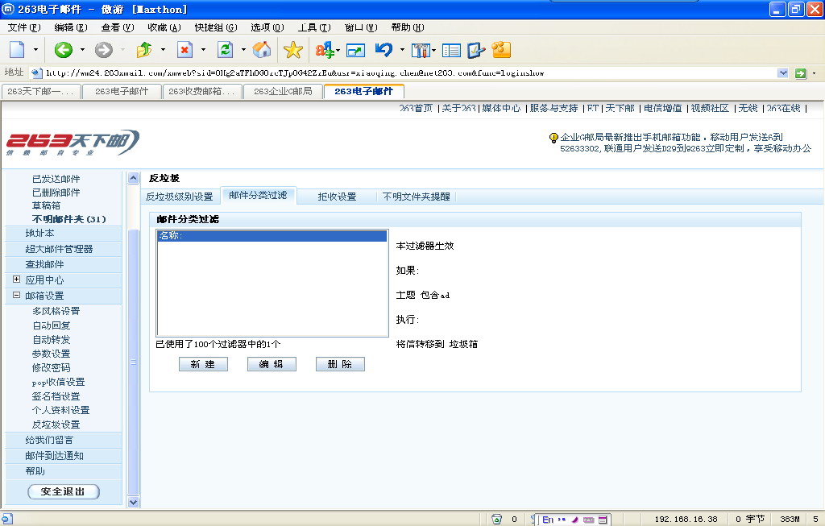825x526 pixels.
Task: Switch to the 263企业G邮局 browser tab
Action: [x=283, y=92]
